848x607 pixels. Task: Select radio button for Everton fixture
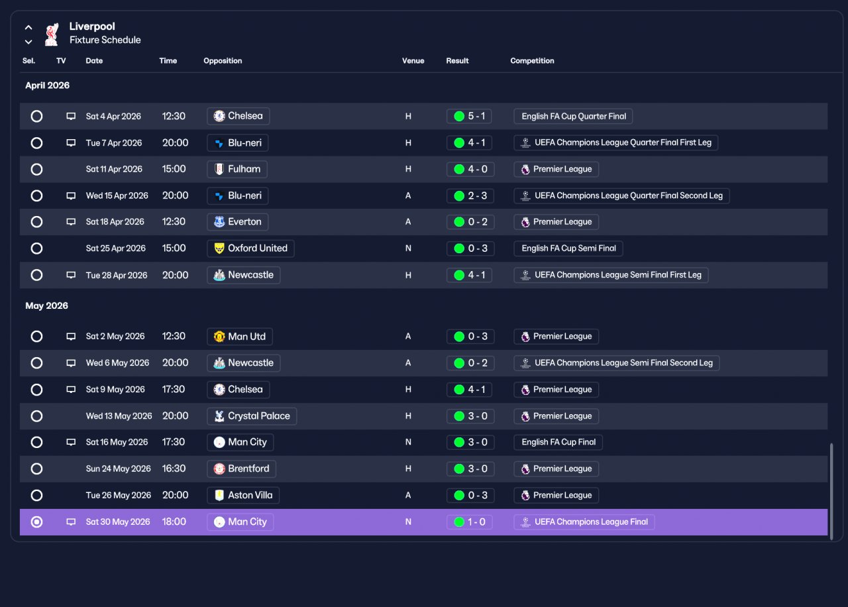point(36,222)
